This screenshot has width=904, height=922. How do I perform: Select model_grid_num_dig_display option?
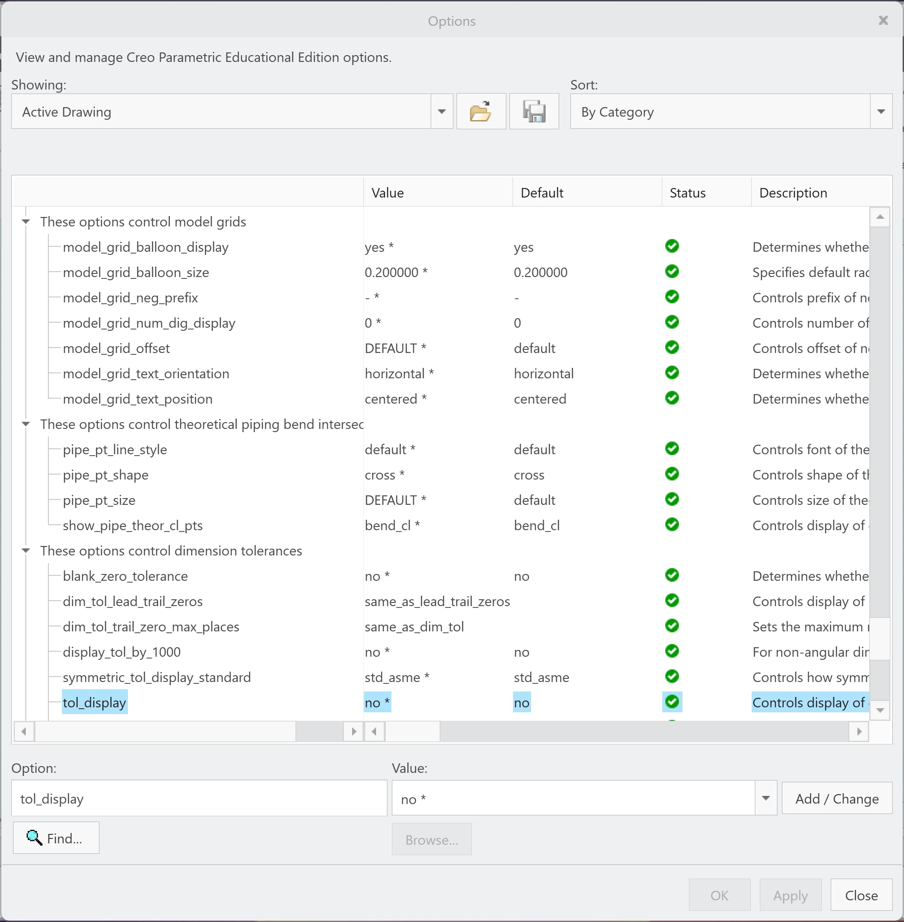click(149, 323)
